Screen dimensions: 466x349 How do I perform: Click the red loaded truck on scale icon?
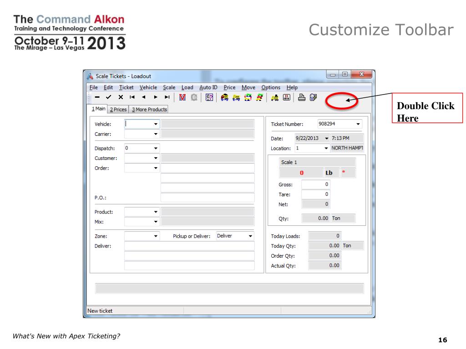(x=225, y=97)
